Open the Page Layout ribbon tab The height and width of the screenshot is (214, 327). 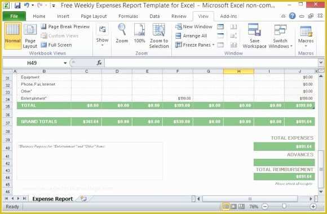pyautogui.click(x=94, y=16)
